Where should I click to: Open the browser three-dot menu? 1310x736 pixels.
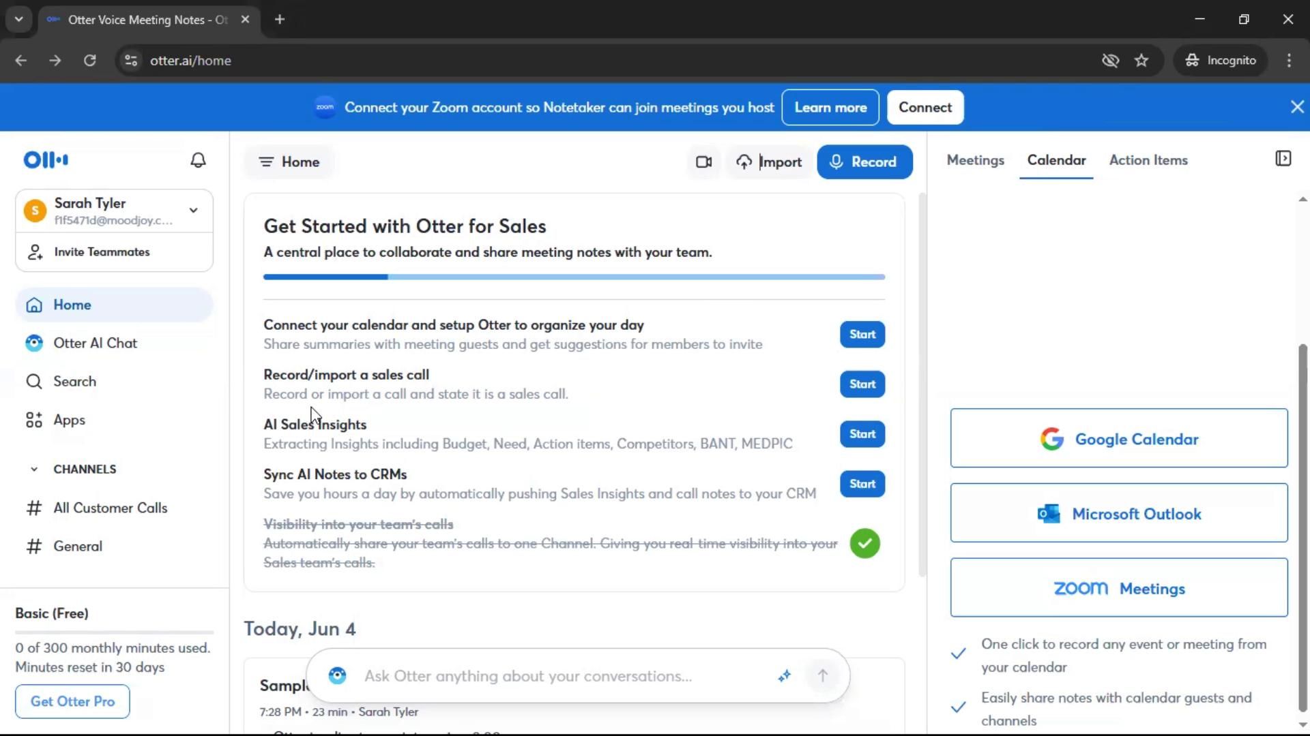click(x=1289, y=61)
